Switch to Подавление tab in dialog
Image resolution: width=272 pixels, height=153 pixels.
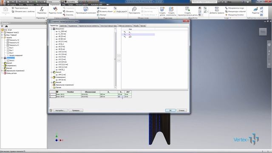(x=73, y=25)
